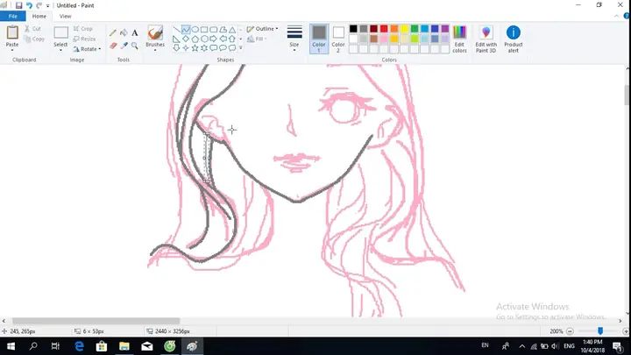The image size is (631, 355).
Task: Select the Fill with color bucket tool
Action: pos(124,33)
